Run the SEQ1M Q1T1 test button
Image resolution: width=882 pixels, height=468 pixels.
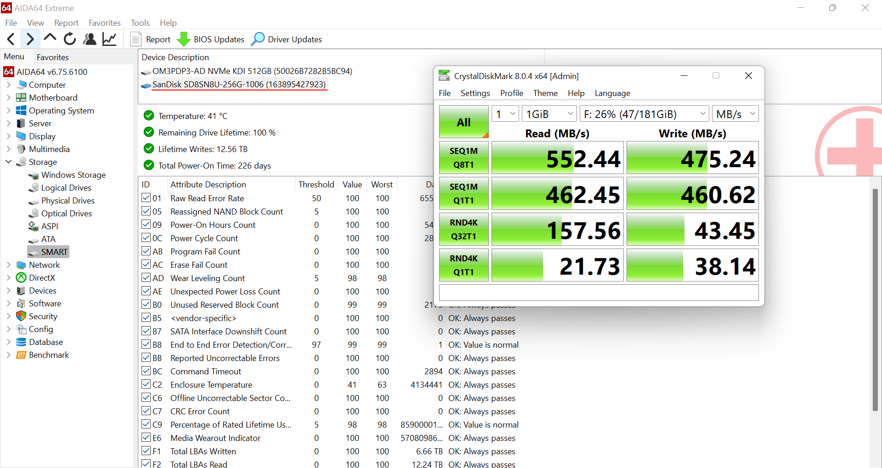pos(464,193)
